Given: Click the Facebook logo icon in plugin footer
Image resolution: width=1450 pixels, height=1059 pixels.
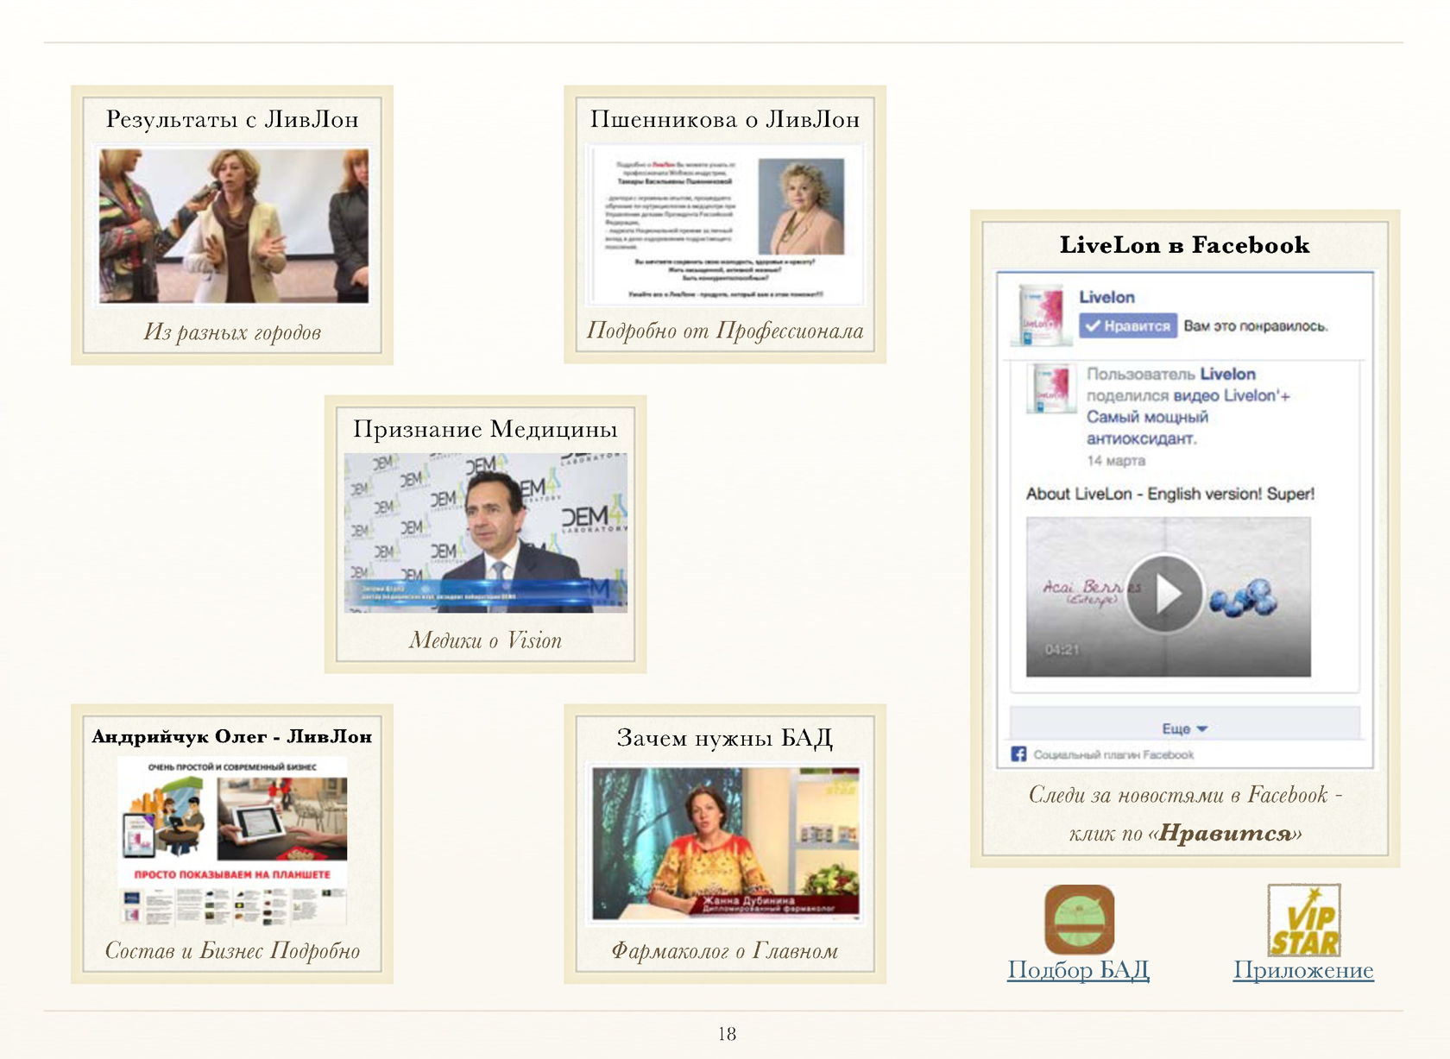Looking at the screenshot, I should [1018, 754].
